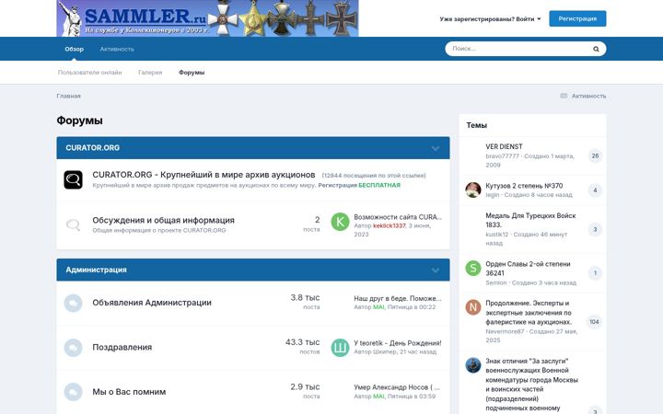Select the Активность navigation tab
The image size is (663, 414).
tap(117, 49)
